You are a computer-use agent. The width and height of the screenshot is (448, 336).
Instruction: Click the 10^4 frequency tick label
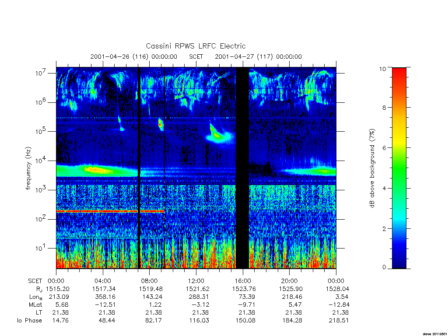pos(42,160)
